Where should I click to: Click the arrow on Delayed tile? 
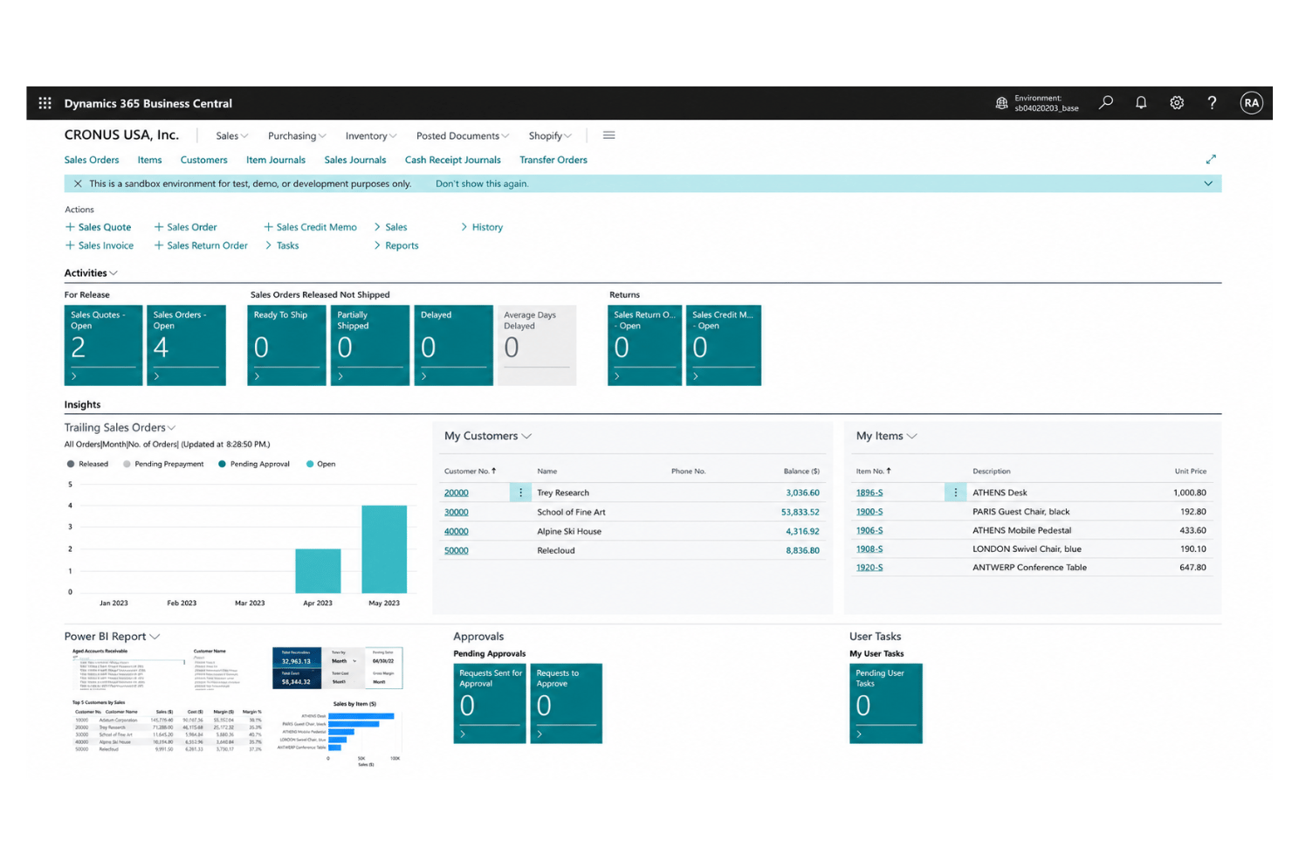tap(424, 376)
